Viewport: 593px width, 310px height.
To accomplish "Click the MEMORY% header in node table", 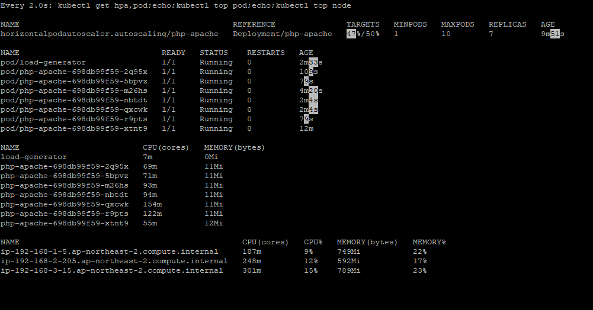I will pyautogui.click(x=429, y=242).
